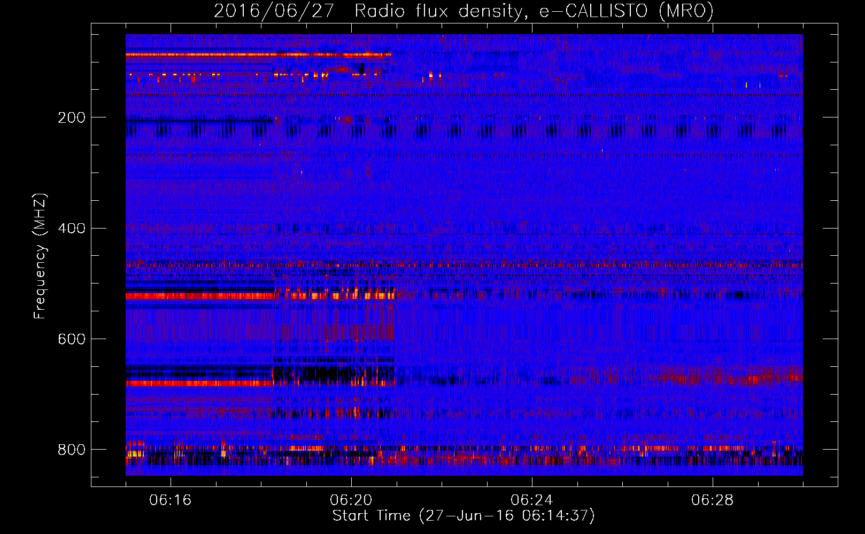Click the 'Start Time (27-Jun-16 06:14:37)' label

click(464, 516)
